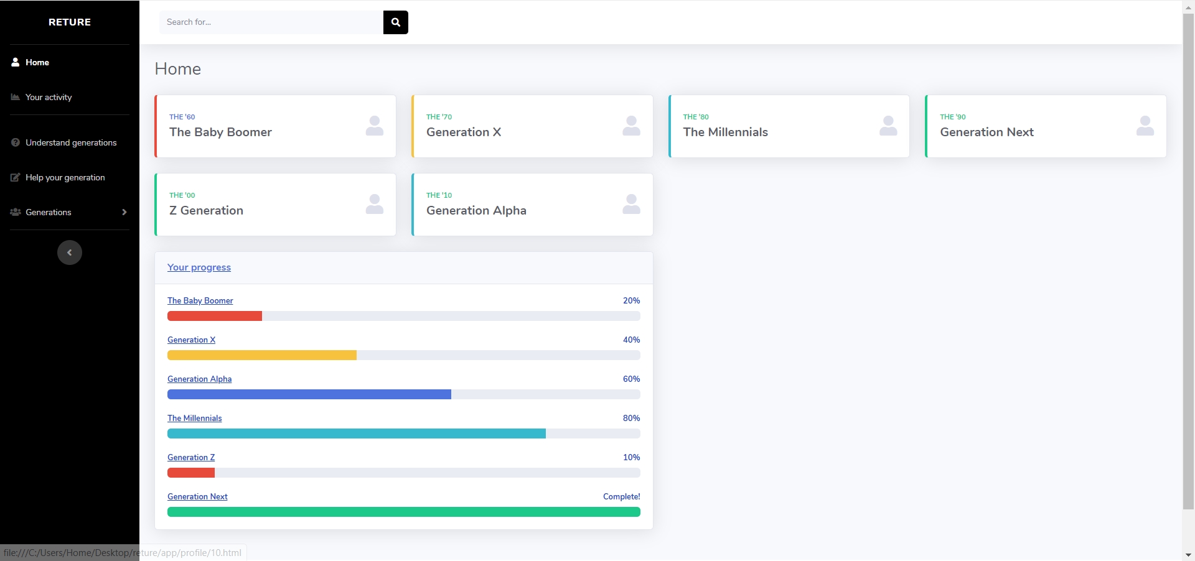The image size is (1195, 561).
Task: Click the user icon on Generation X card
Action: point(631,126)
